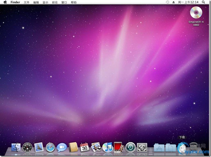This screenshot has width=211, height=157.
Task: Open the 显示 (View) menu
Action: point(45,2)
